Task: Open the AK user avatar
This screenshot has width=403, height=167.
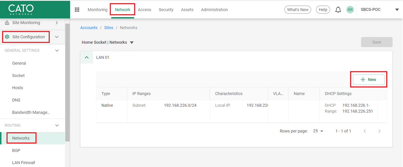Action: (350, 10)
